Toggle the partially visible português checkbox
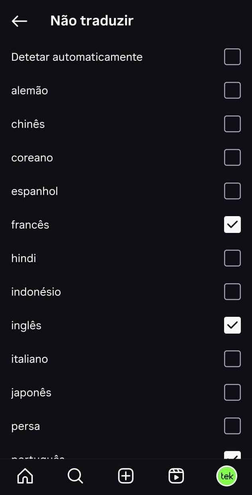Screen dimensions: 252x495 point(232,455)
